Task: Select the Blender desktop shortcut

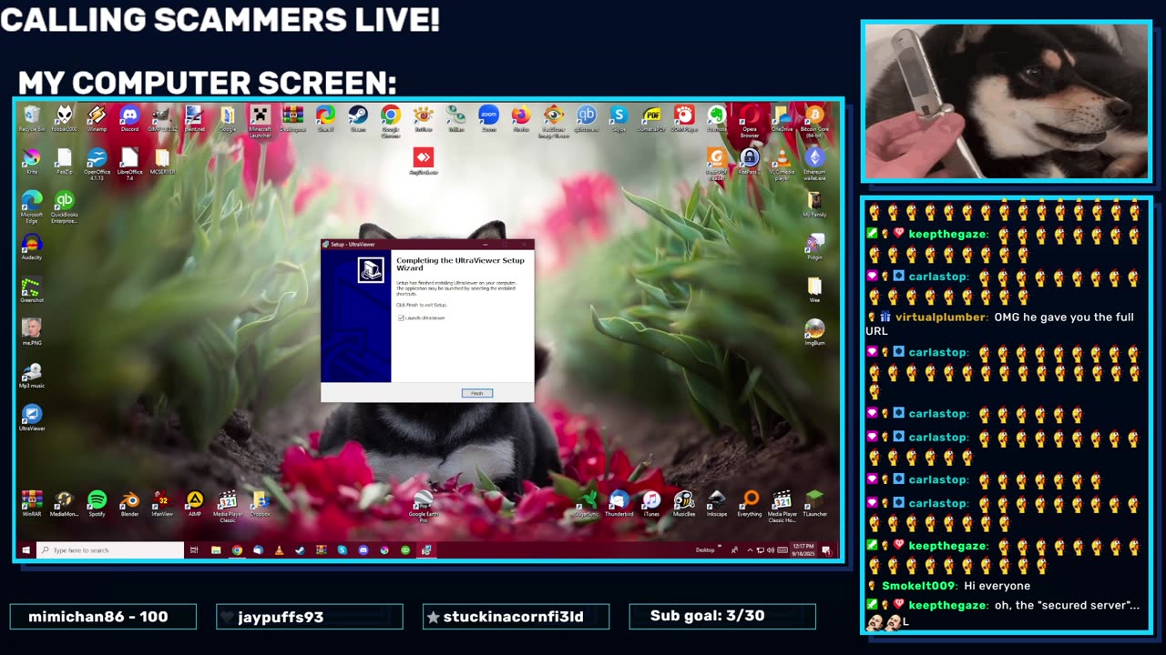Action: (129, 504)
